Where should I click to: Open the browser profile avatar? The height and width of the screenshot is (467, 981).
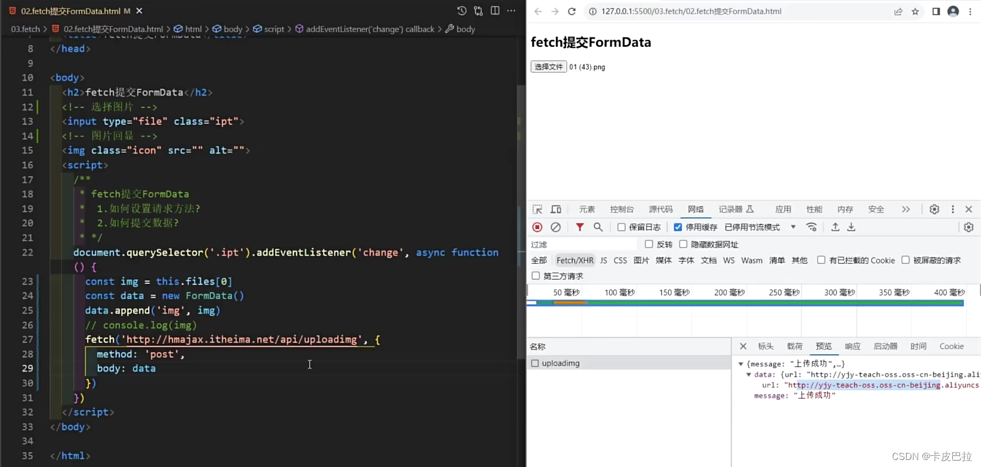953,11
